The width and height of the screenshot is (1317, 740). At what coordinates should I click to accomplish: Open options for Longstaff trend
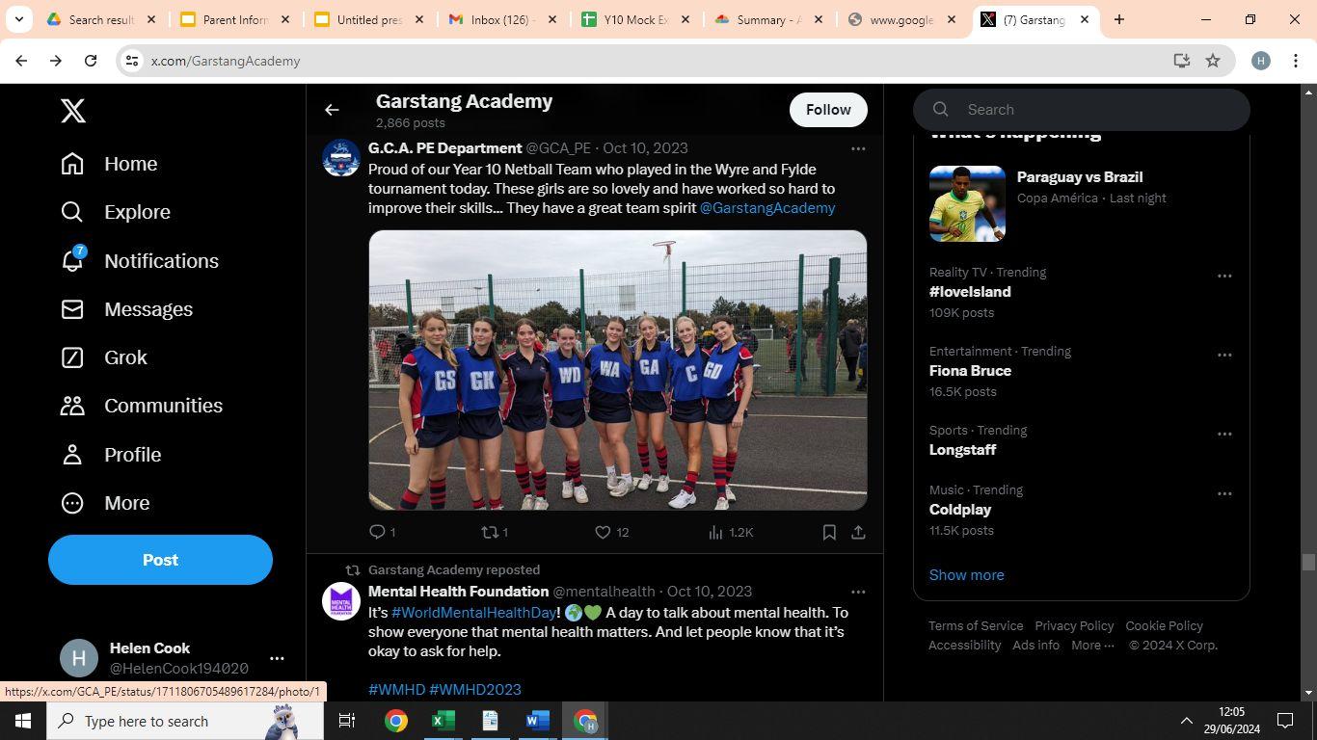pyautogui.click(x=1224, y=434)
